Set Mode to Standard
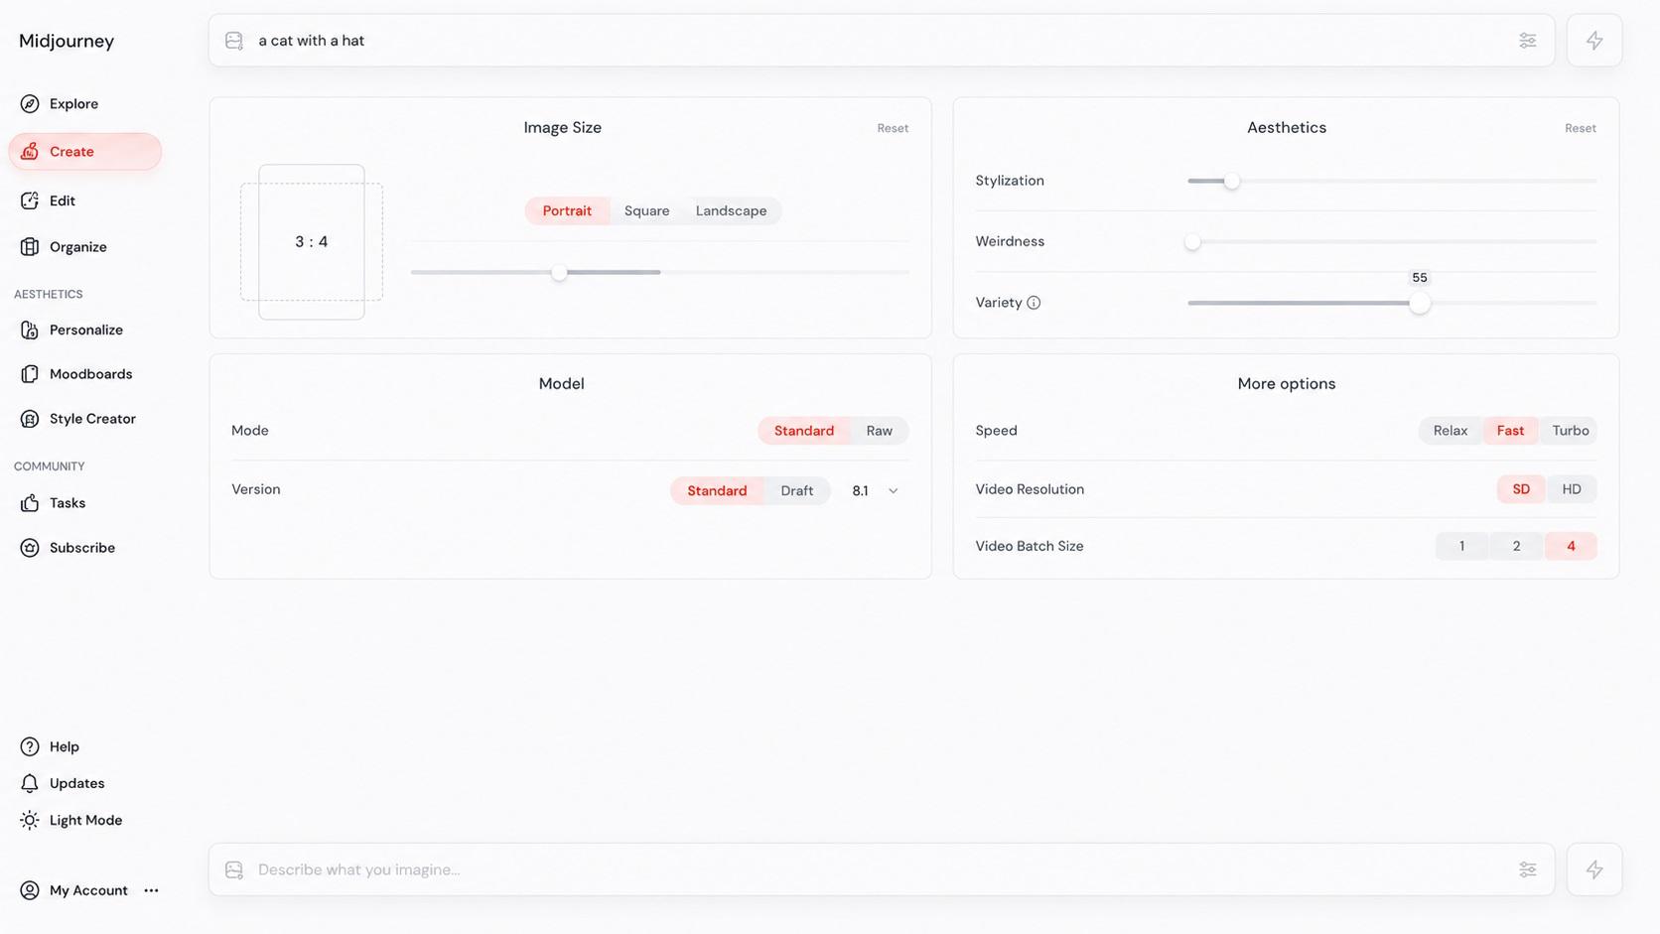 click(x=803, y=431)
